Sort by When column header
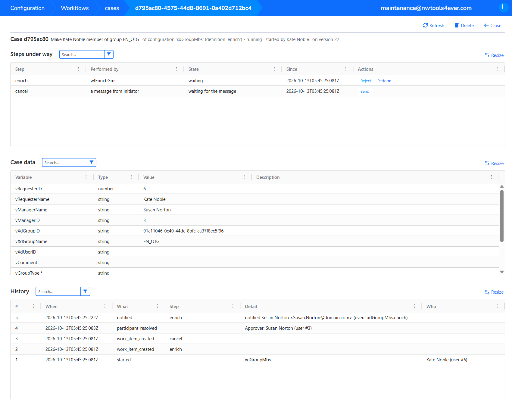Screen dimensions: 512x399 [52, 306]
